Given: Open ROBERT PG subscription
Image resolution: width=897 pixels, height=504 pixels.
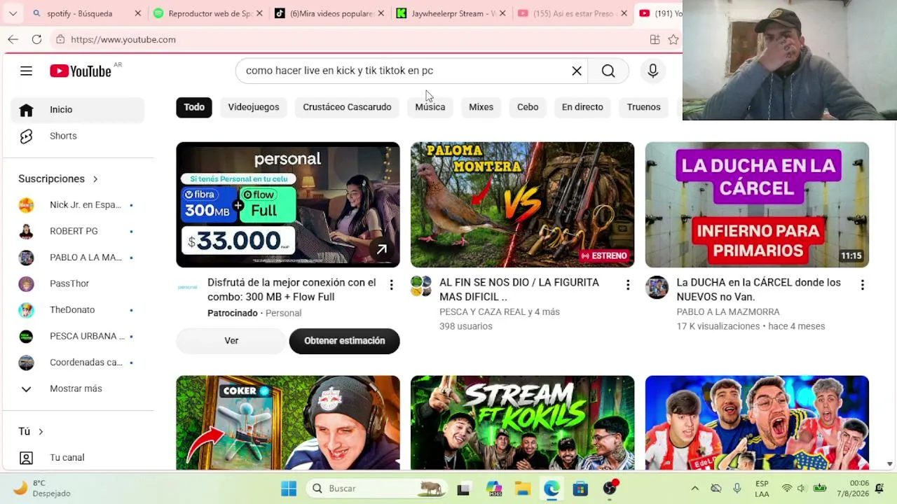Looking at the screenshot, I should 77,231.
